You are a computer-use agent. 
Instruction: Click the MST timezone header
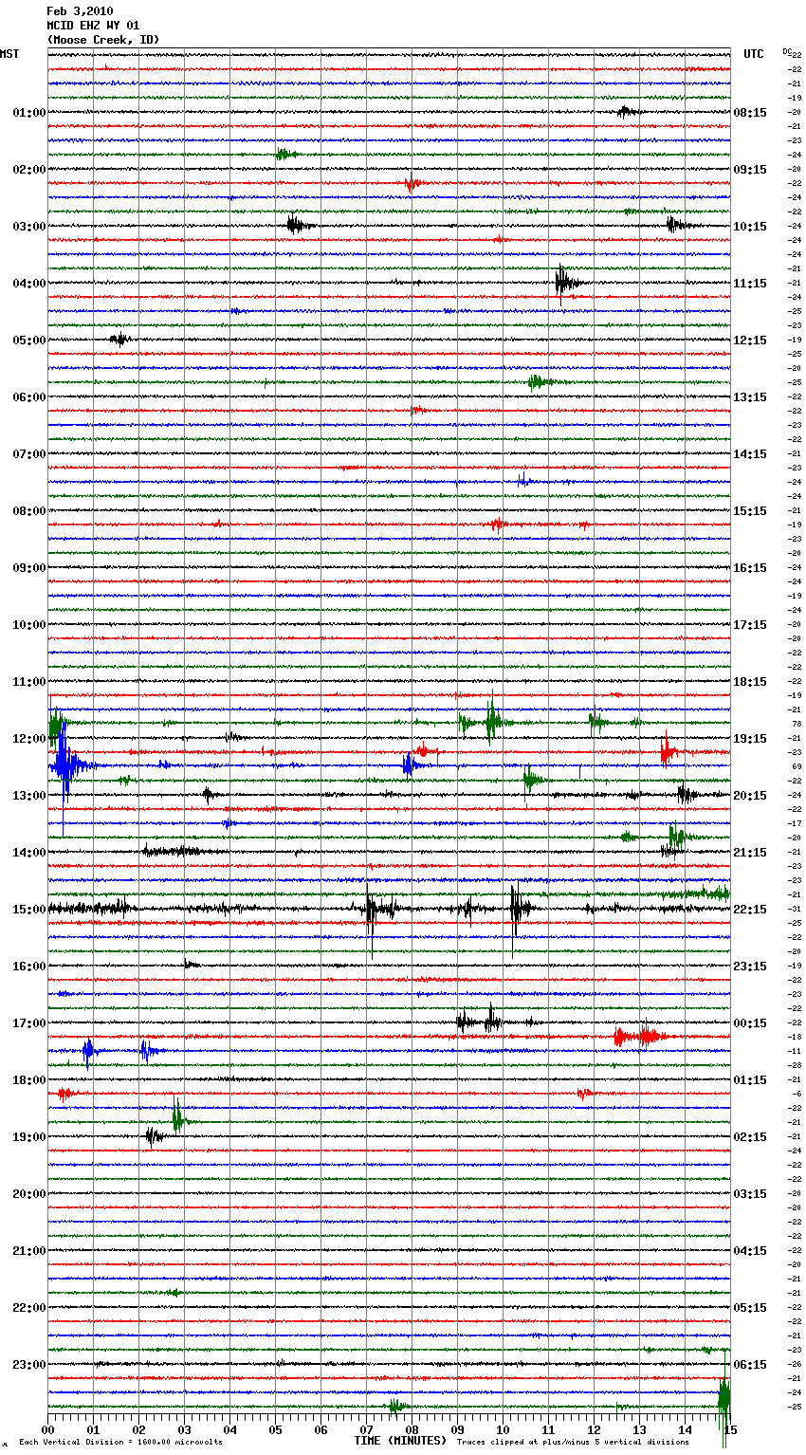9,54
